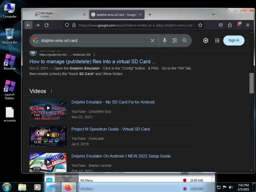Screen dimensions: 256x192
Task: Click the padlock site info icon
Action: pos(74,25)
